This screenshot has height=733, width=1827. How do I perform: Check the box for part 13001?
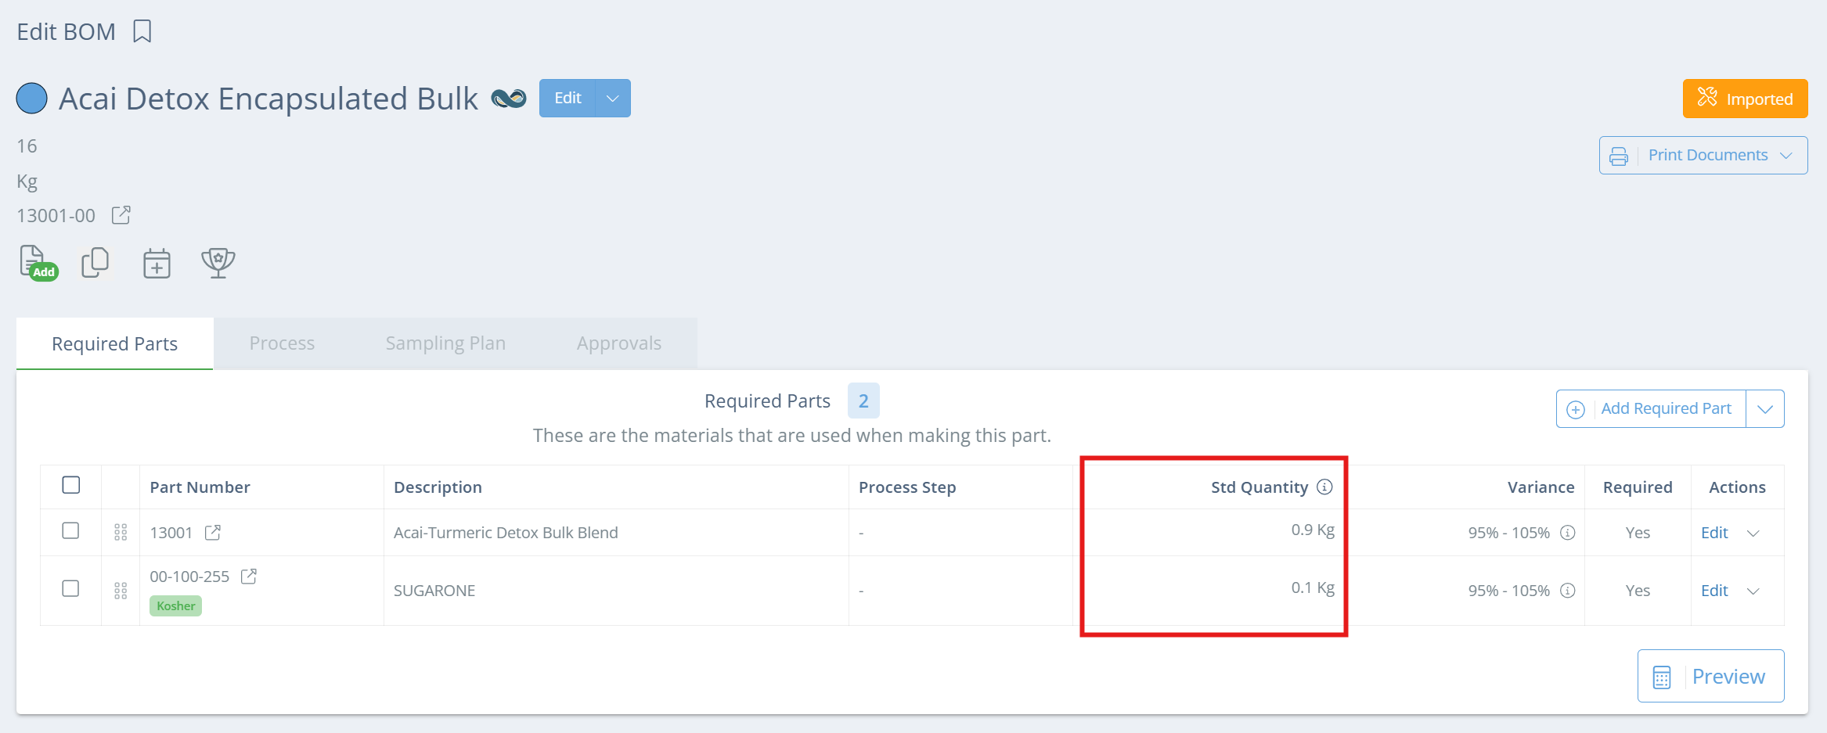pos(71,530)
